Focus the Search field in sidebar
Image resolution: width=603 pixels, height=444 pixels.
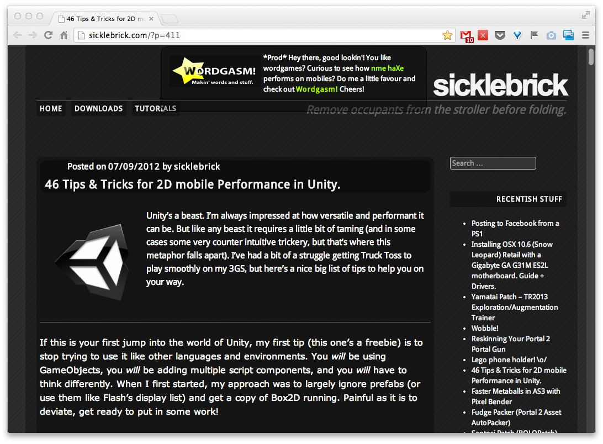[493, 163]
